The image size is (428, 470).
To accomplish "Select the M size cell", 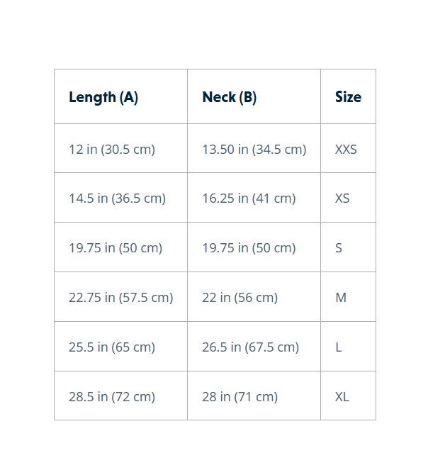I will (341, 298).
